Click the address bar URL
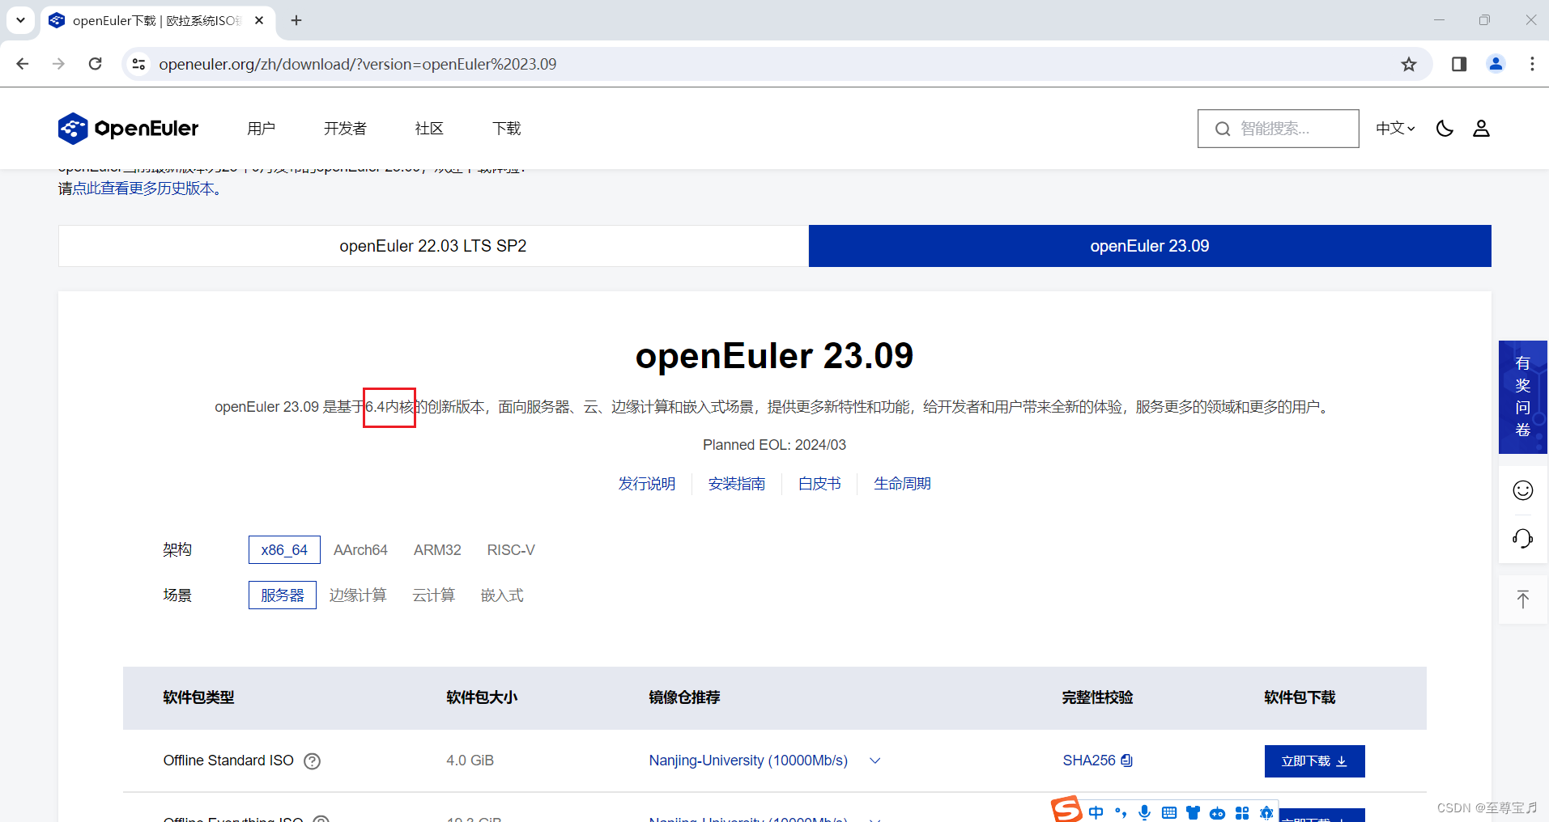 357,64
